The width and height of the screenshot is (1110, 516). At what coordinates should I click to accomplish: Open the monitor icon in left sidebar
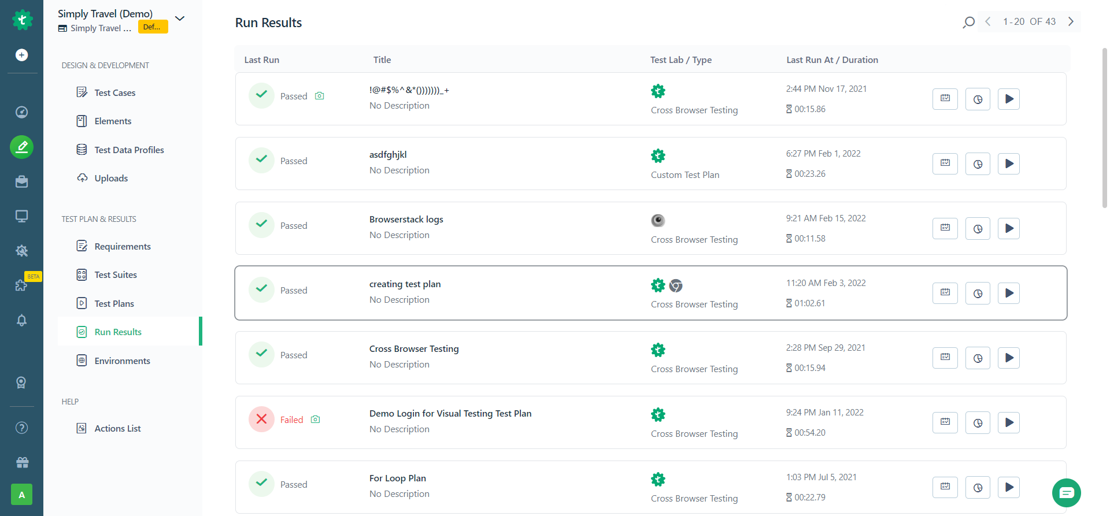21,216
